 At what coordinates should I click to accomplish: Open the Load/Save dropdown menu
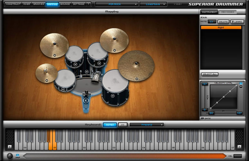pyautogui.click(x=153, y=4)
